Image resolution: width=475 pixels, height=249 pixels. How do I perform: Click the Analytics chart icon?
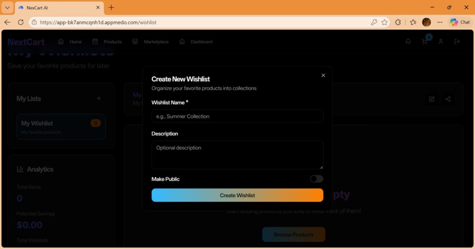(x=20, y=169)
